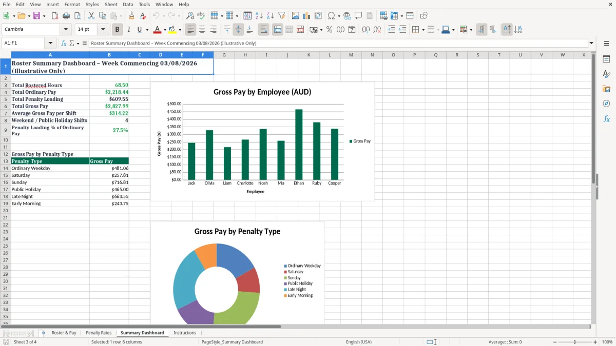Click the zoom in plus button
Image resolution: width=616 pixels, height=346 pixels.
(x=595, y=342)
